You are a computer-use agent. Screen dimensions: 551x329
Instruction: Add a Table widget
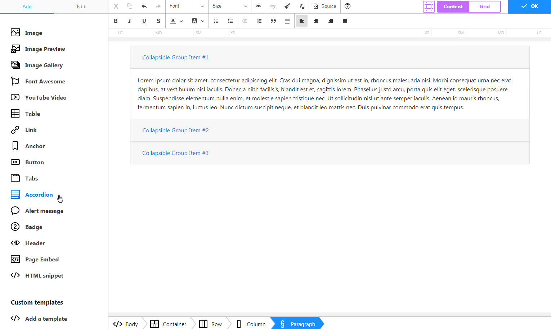(x=25, y=114)
